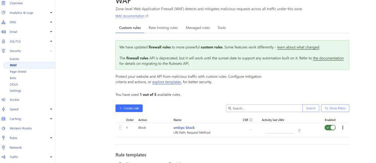Collapse the Security sidebar section
Image resolution: width=376 pixels, height=163 pixels.
click(x=51, y=51)
